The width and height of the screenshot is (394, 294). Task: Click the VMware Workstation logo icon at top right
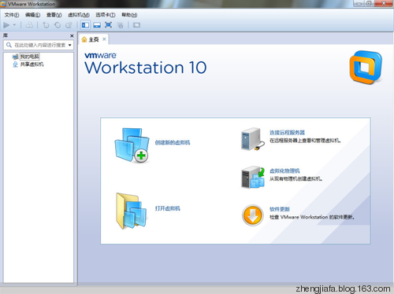[x=366, y=68]
